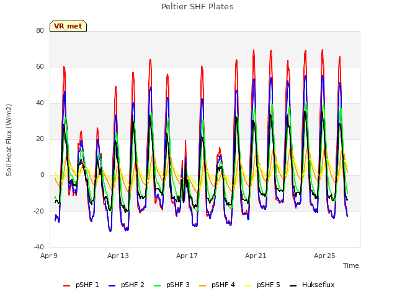Click the Apr 25 x-axis label
Screen dimensions: 397x297
pyautogui.click(x=324, y=256)
